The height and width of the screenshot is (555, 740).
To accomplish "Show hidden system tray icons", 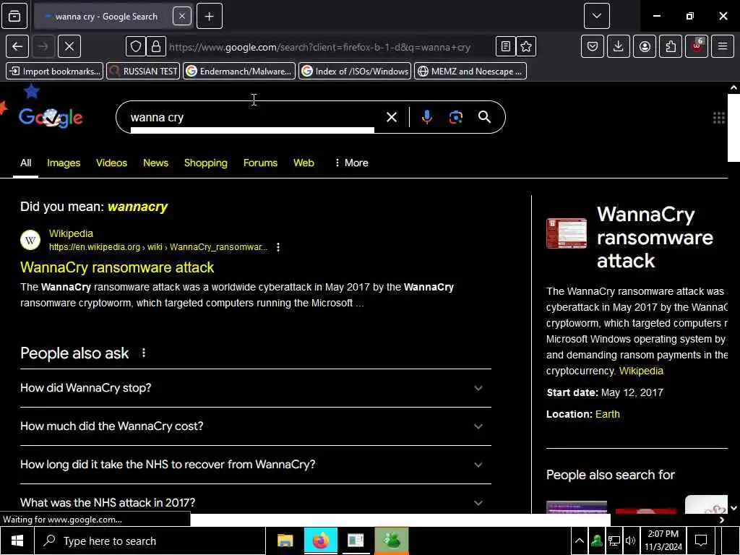I will (579, 541).
